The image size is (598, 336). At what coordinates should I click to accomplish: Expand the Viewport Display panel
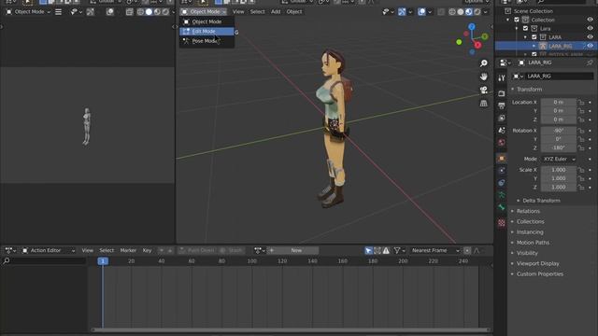point(538,263)
